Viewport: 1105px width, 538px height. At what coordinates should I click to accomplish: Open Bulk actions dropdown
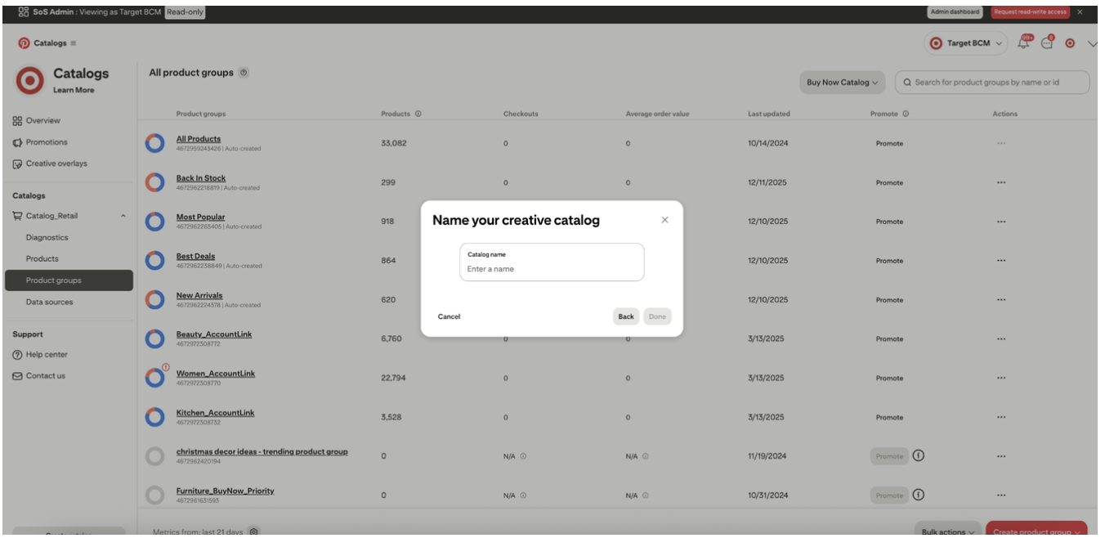coord(947,530)
